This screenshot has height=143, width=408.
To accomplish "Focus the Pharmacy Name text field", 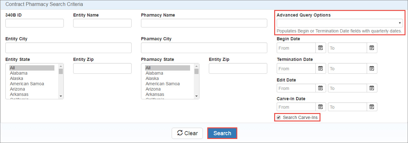I will point(204,23).
